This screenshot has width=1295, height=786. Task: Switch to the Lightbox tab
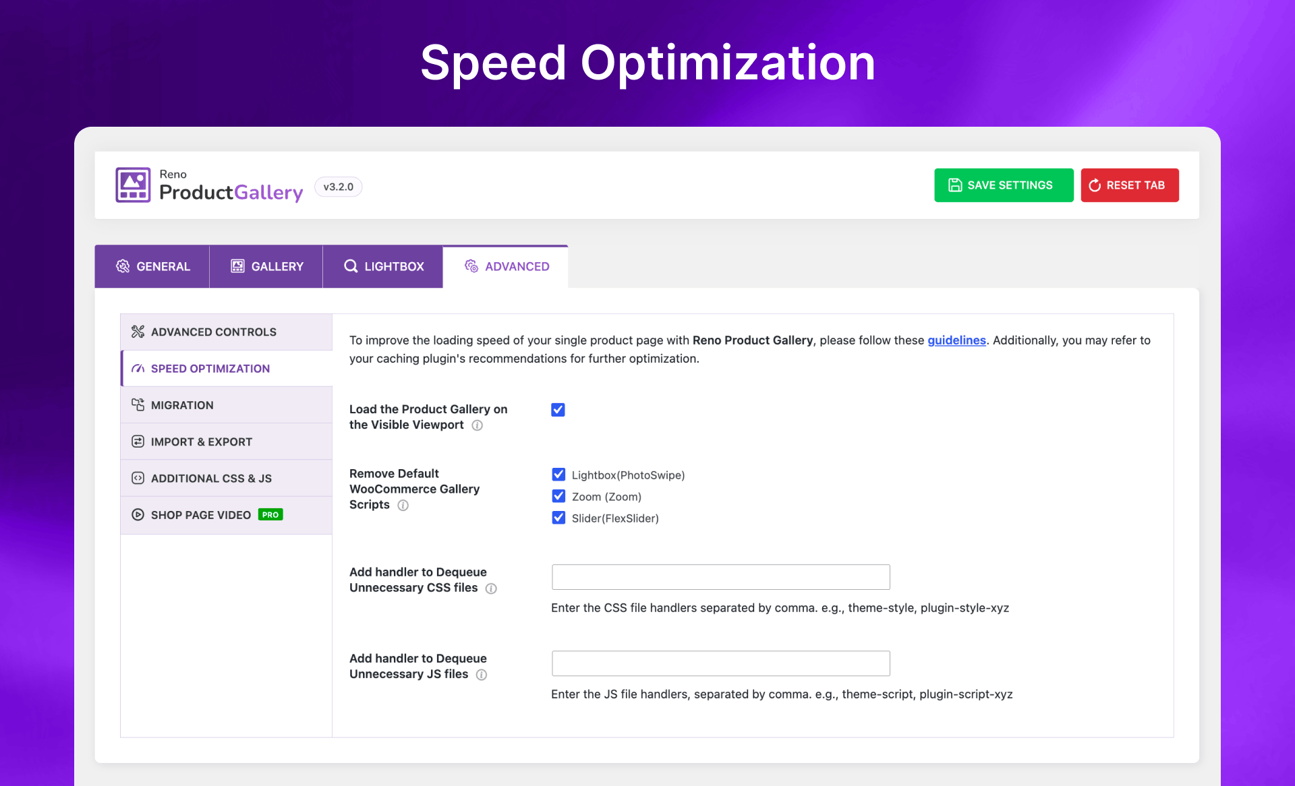click(383, 266)
